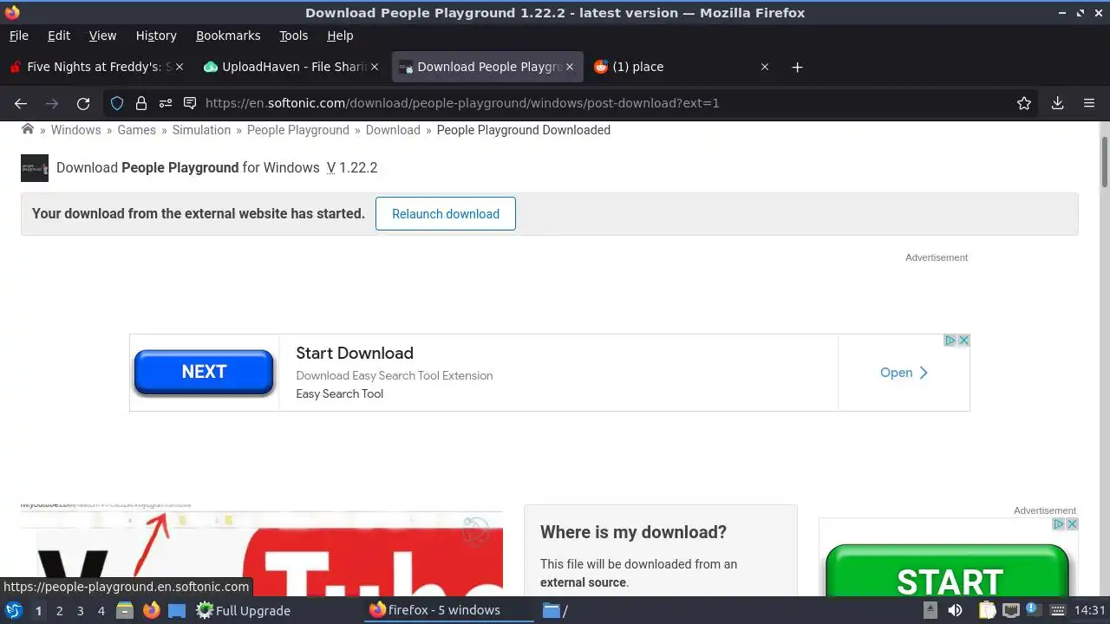Go to the Windows breadcrumb link
This screenshot has height=624, width=1110.
pos(75,130)
